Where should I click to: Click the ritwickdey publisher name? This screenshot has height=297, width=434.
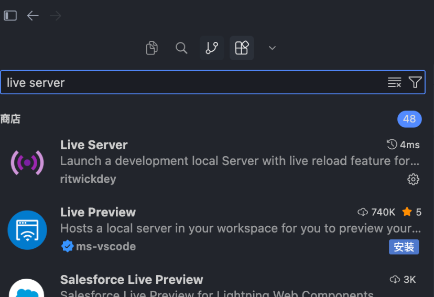pos(88,179)
